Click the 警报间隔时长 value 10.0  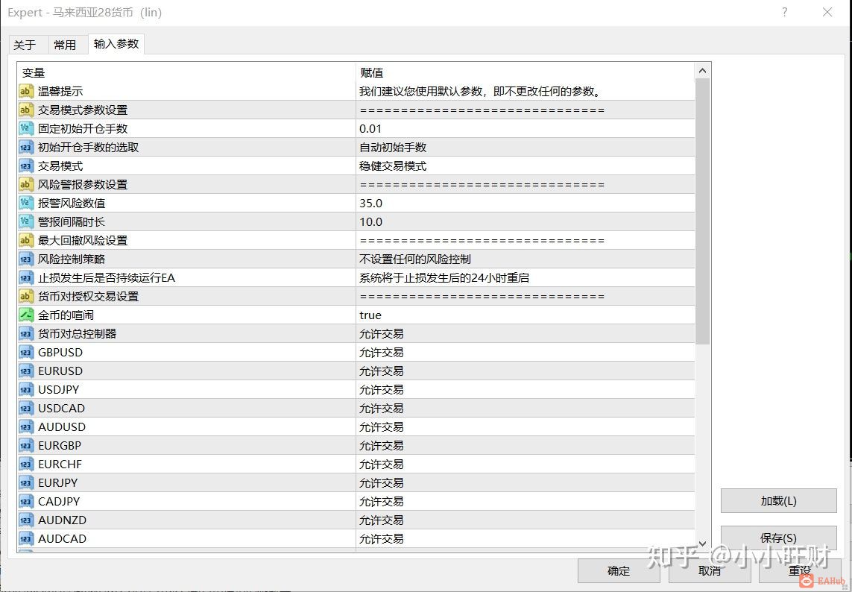click(x=370, y=221)
